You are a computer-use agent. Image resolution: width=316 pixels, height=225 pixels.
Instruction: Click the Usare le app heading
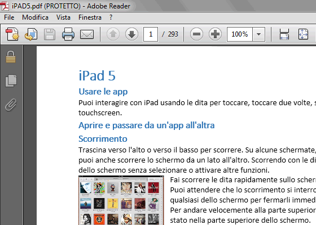[x=103, y=92]
